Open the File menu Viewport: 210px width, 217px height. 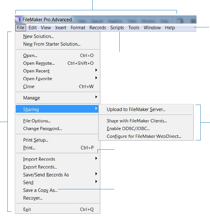(x=21, y=28)
